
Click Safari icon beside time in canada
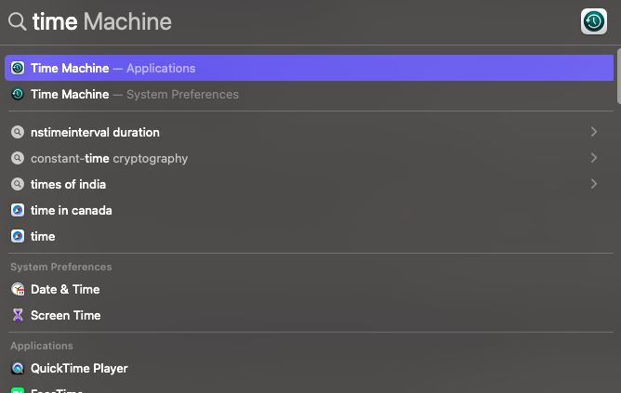coord(18,210)
